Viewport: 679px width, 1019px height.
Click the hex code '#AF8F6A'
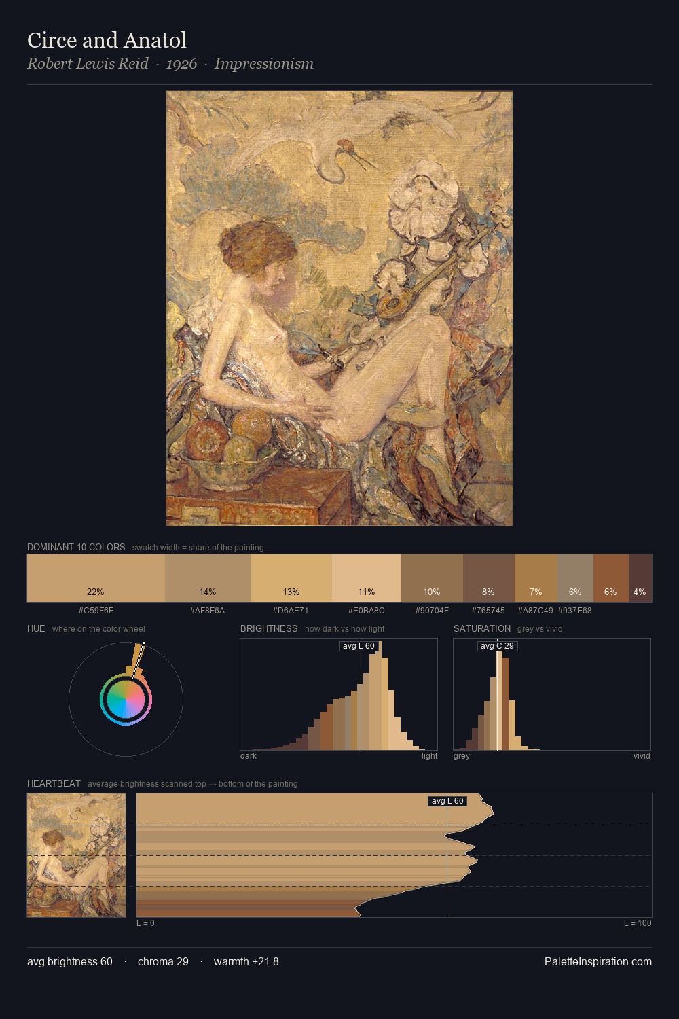pos(208,611)
